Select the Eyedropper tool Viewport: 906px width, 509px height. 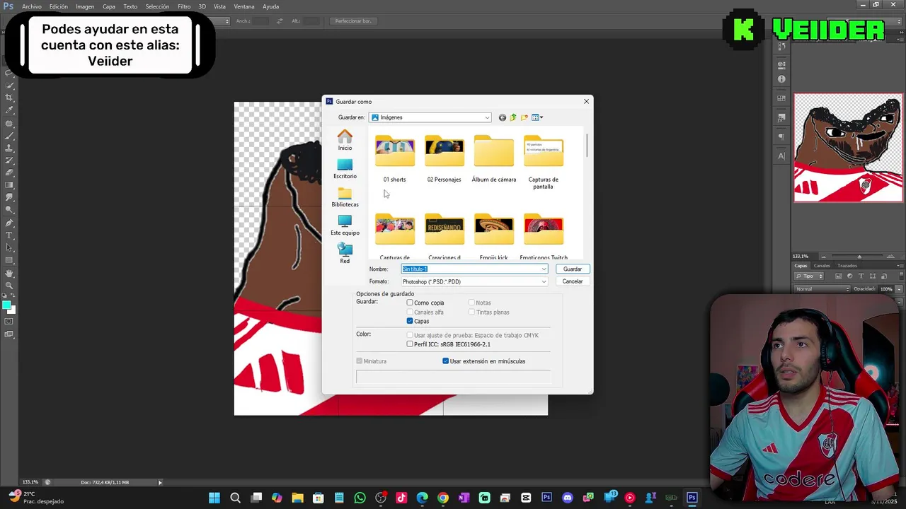coord(9,110)
